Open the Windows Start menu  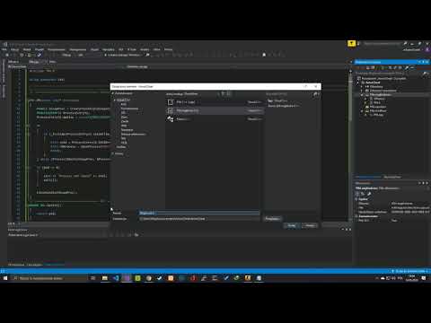coord(5,278)
